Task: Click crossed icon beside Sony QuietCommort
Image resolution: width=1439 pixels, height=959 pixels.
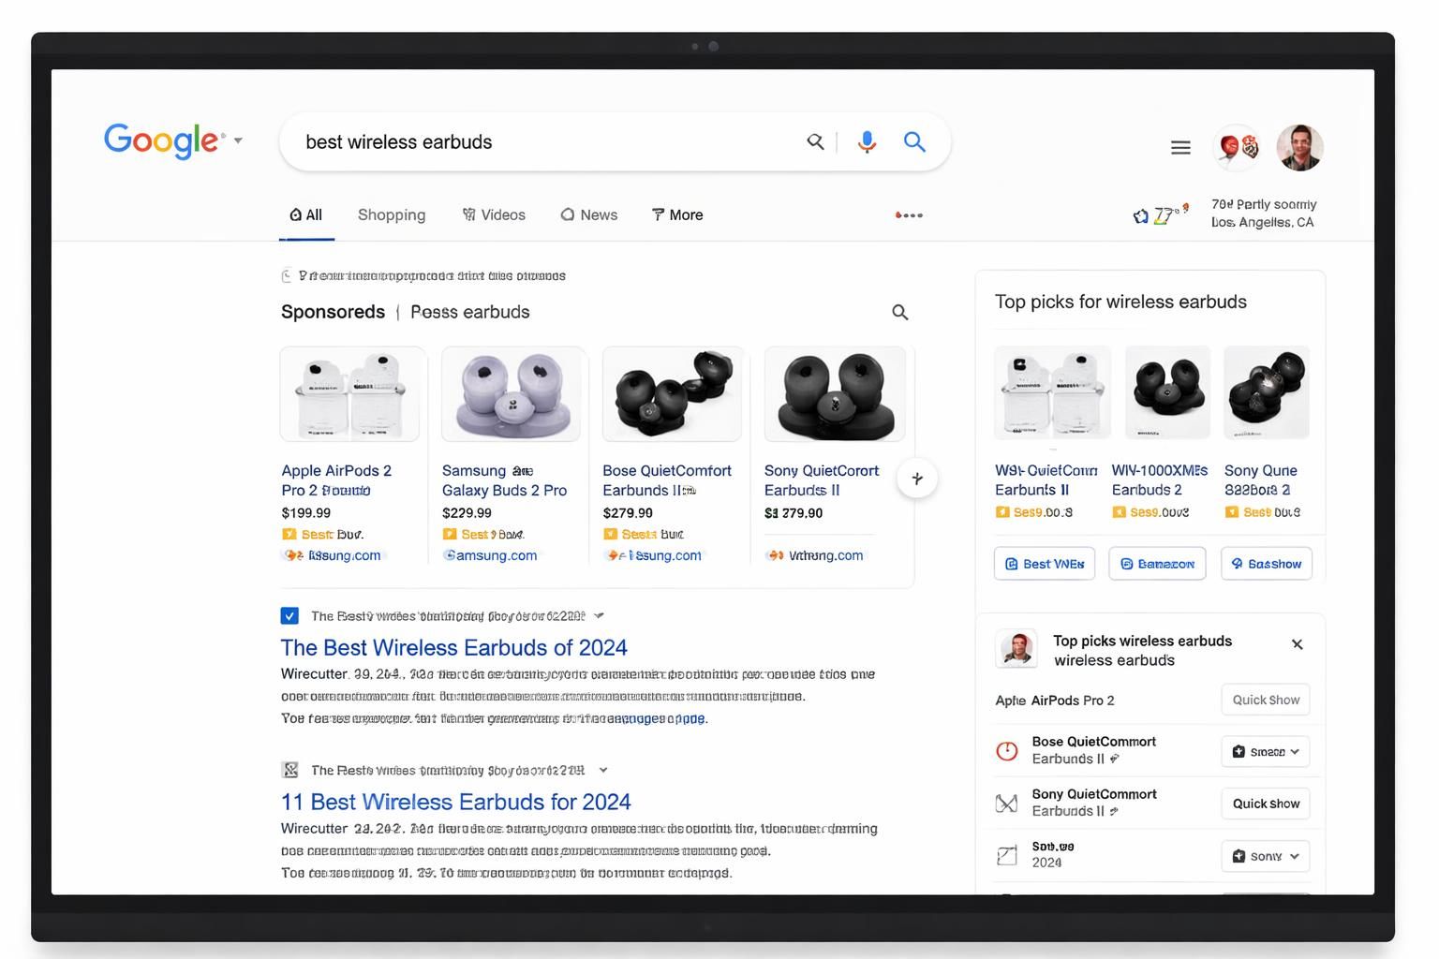Action: [x=1007, y=804]
